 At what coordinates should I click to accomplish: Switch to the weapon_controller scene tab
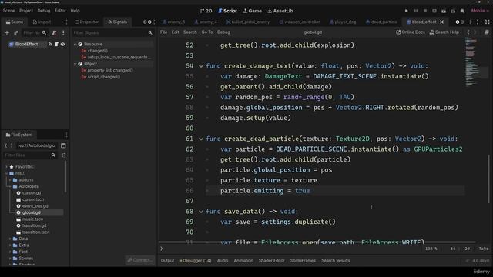pos(300,22)
